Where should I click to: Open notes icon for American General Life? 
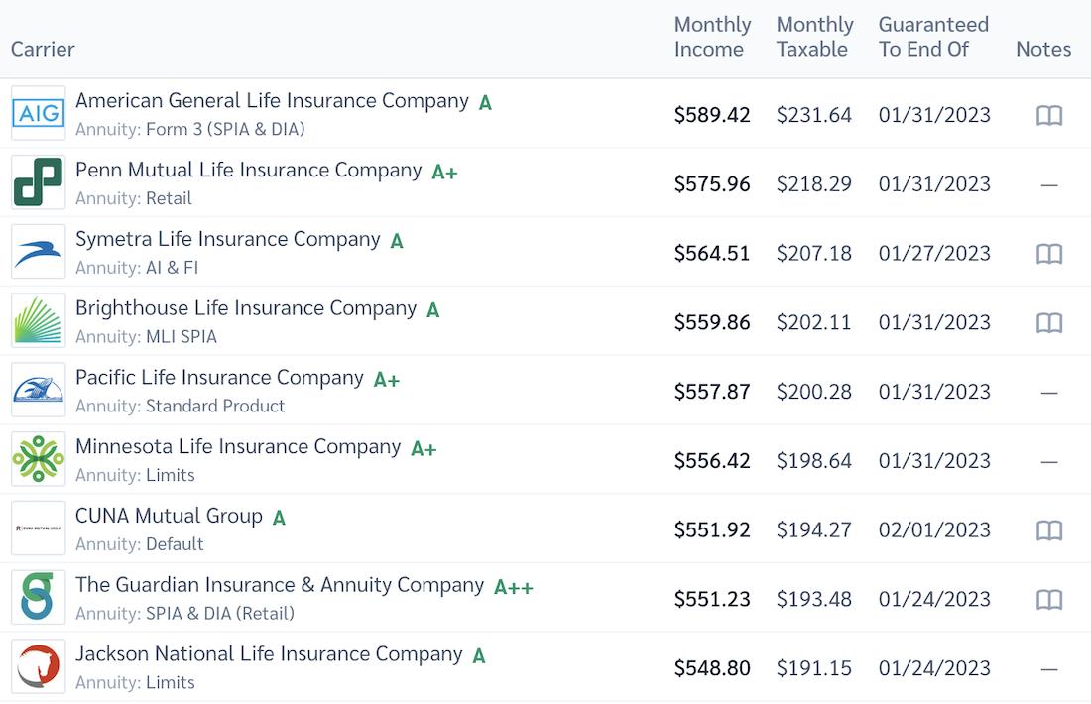coord(1049,116)
